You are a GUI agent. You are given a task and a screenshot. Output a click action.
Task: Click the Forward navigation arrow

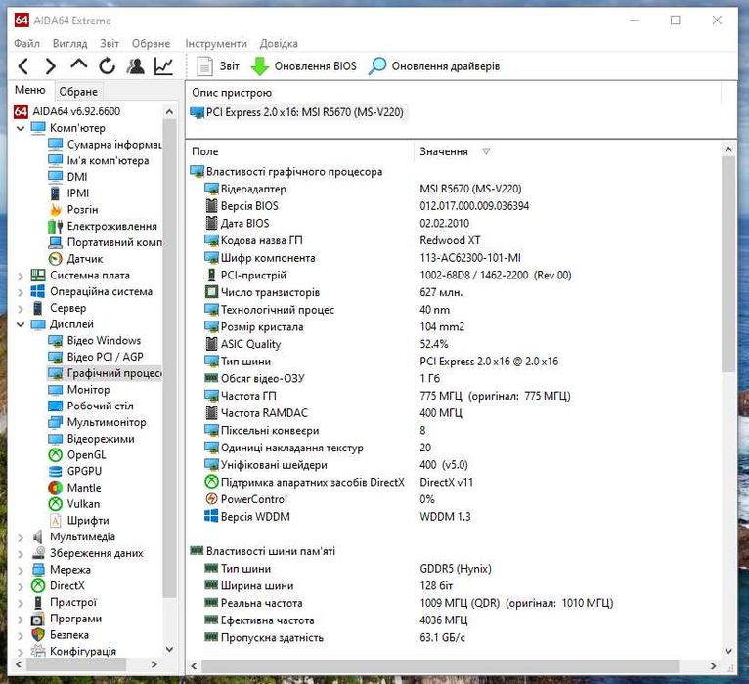click(x=50, y=66)
